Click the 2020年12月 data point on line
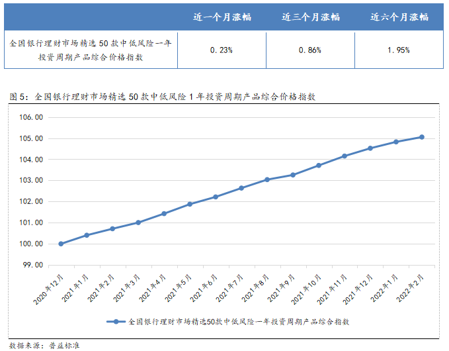The width and height of the screenshot is (449, 351). tap(61, 244)
